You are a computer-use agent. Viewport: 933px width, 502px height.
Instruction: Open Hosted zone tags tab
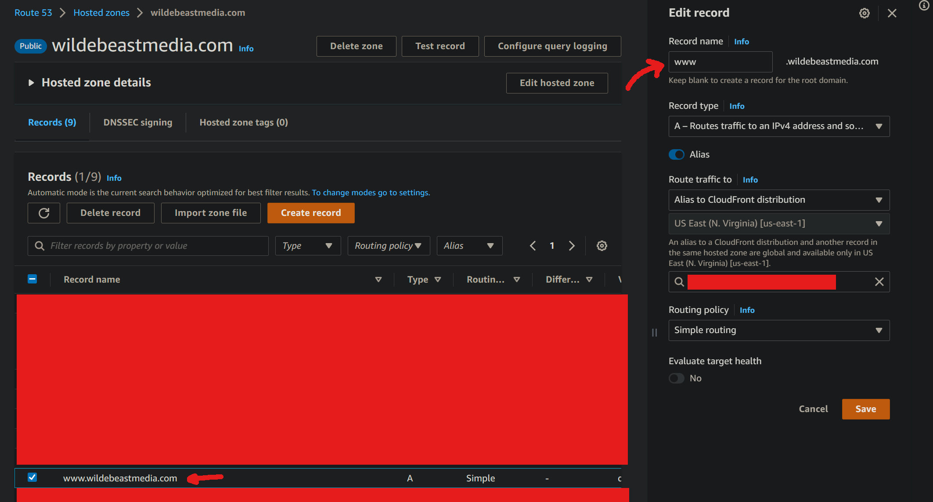[x=244, y=122]
